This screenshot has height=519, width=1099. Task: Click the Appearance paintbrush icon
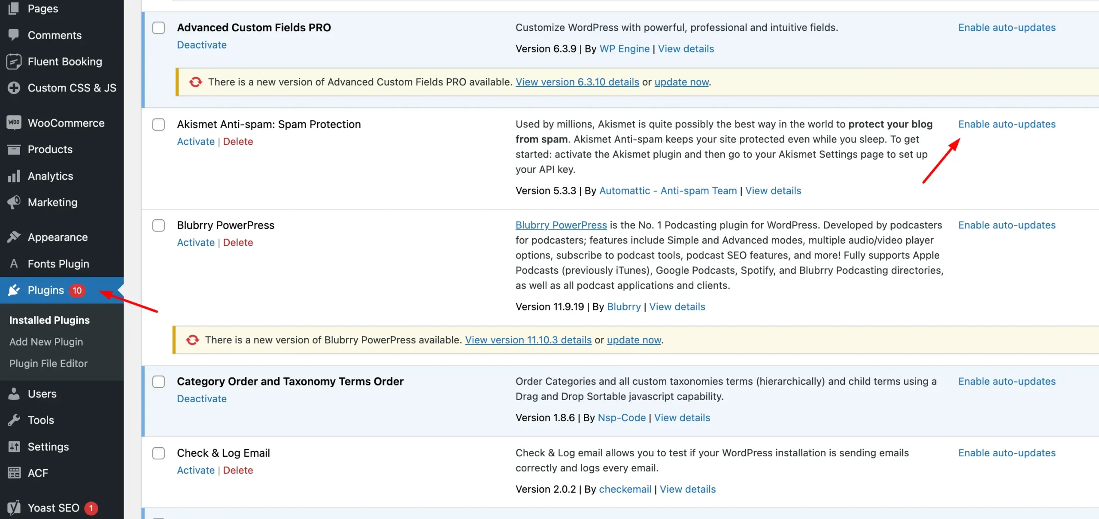point(14,237)
